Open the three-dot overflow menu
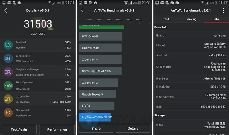This screenshot has width=229, height=135. 223,10
